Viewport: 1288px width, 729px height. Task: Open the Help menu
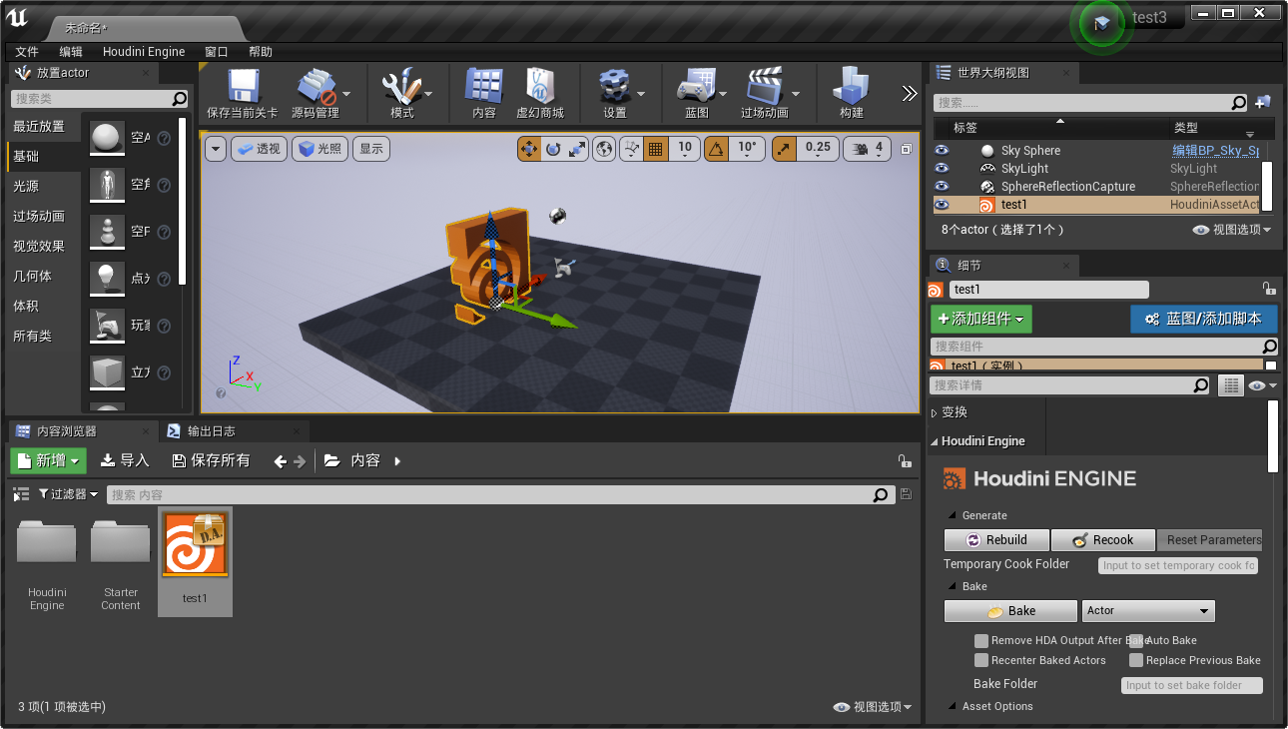point(261,52)
